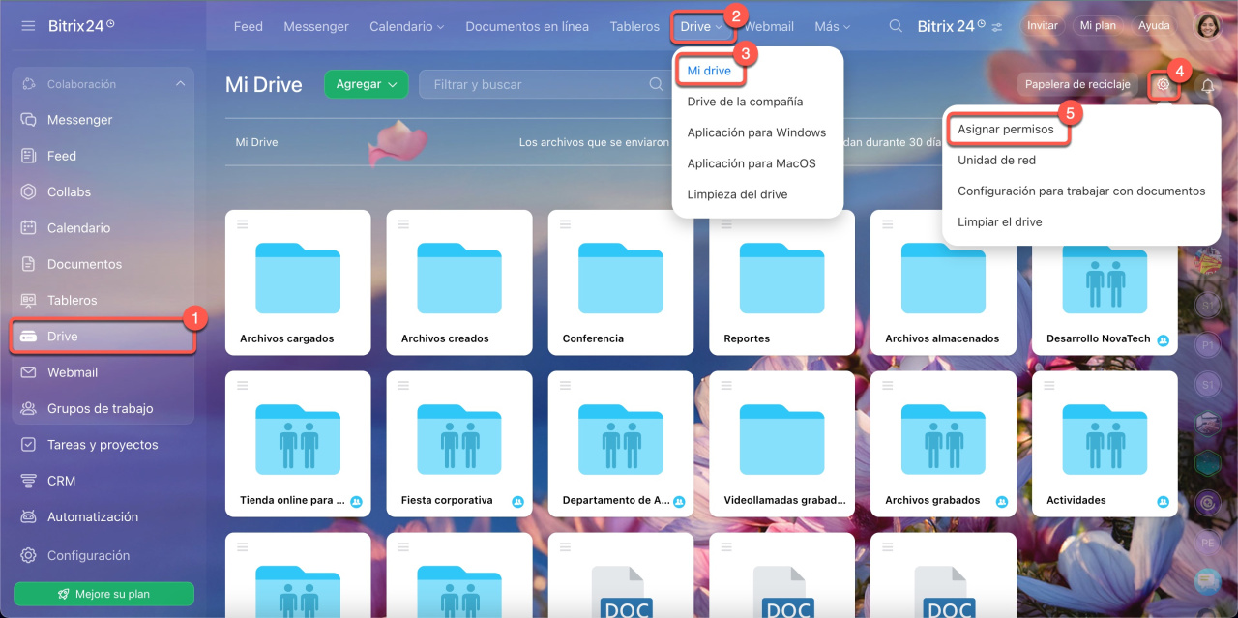Image resolution: width=1238 pixels, height=618 pixels.
Task: Open the Archivos creados folder
Action: [x=459, y=282]
